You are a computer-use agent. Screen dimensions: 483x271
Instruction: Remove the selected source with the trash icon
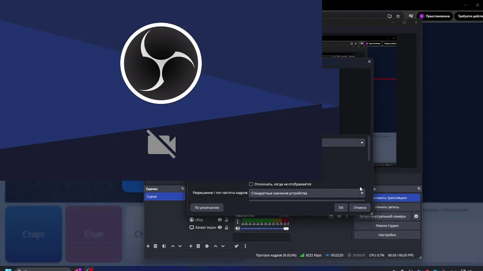198,246
